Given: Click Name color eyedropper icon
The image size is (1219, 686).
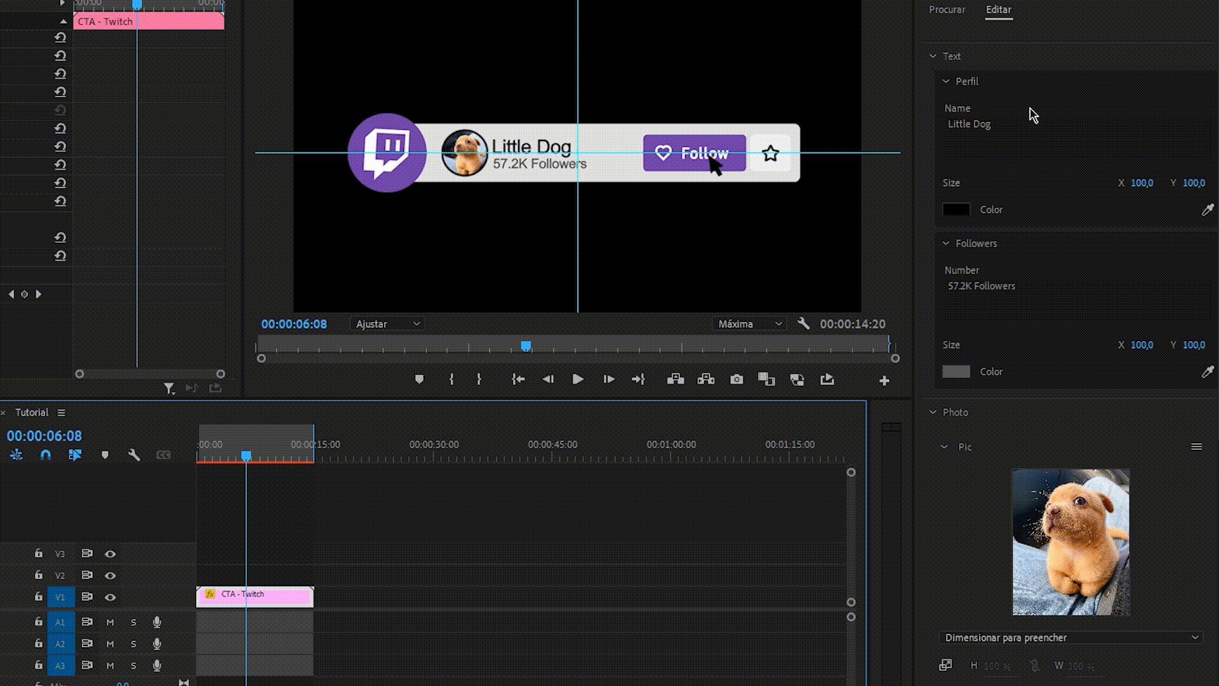Looking at the screenshot, I should pos(1208,210).
